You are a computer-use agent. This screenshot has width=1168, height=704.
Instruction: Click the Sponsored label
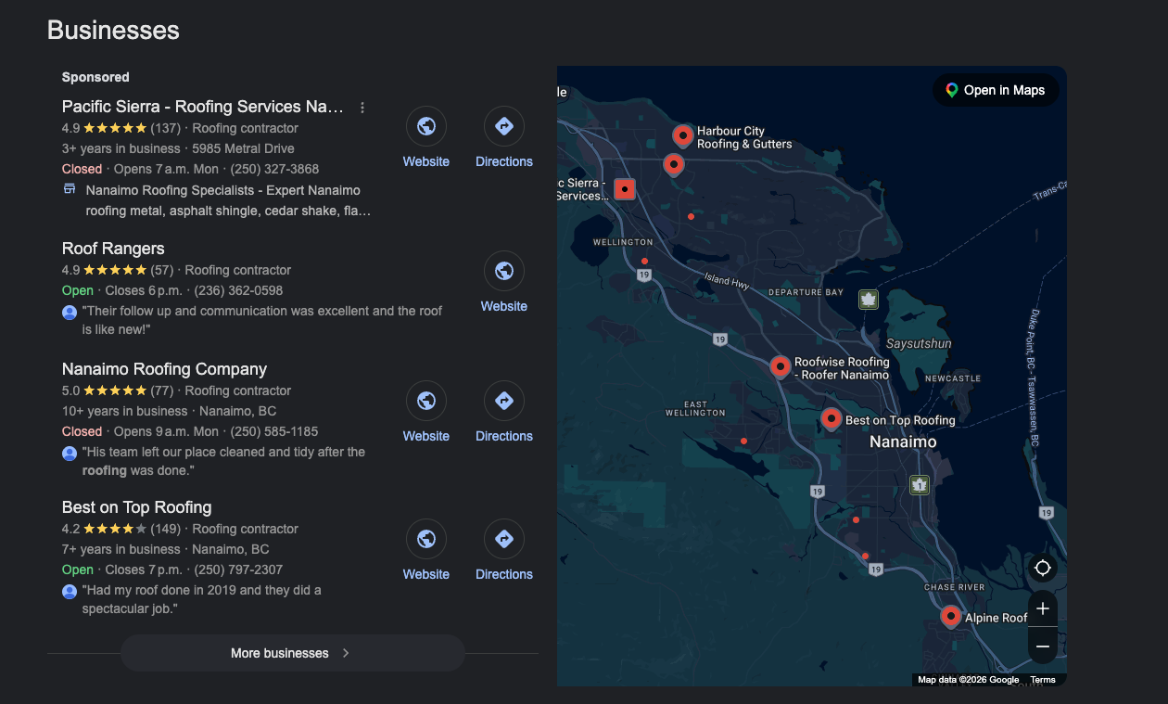[95, 77]
